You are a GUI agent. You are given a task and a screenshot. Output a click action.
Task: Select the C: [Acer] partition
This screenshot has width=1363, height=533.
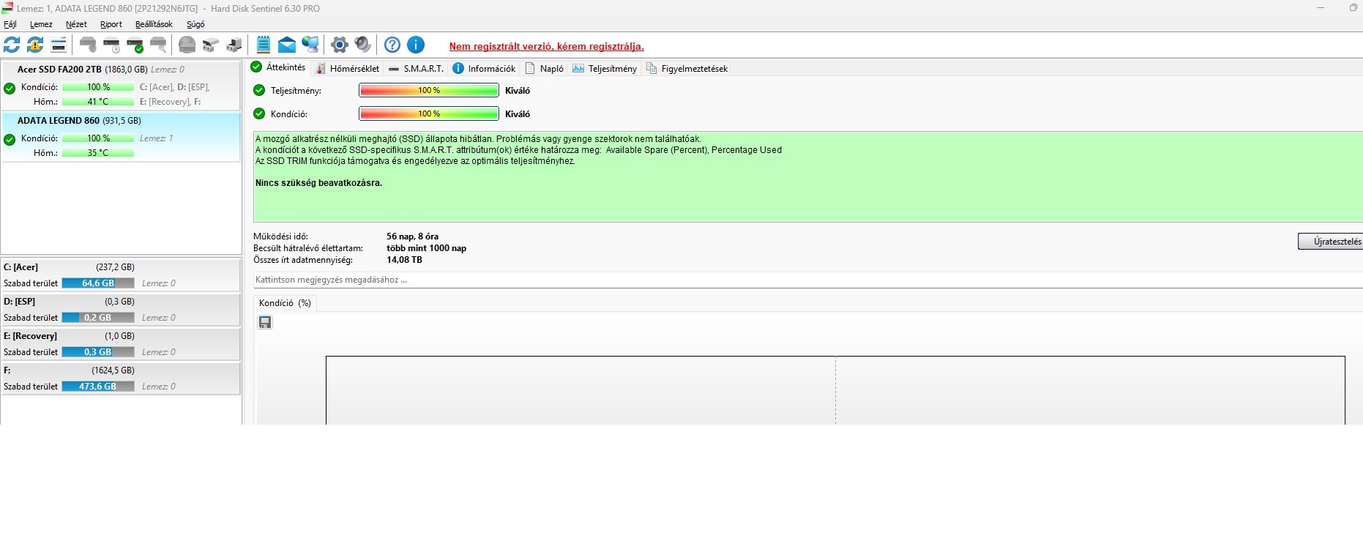click(x=121, y=275)
